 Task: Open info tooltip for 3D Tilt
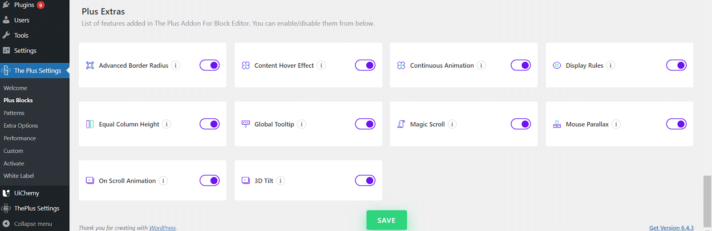point(280,181)
